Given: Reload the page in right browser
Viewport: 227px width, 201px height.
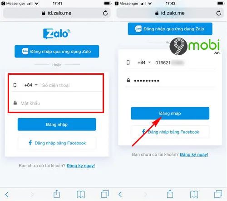Looking at the screenshot, I should click(218, 13).
